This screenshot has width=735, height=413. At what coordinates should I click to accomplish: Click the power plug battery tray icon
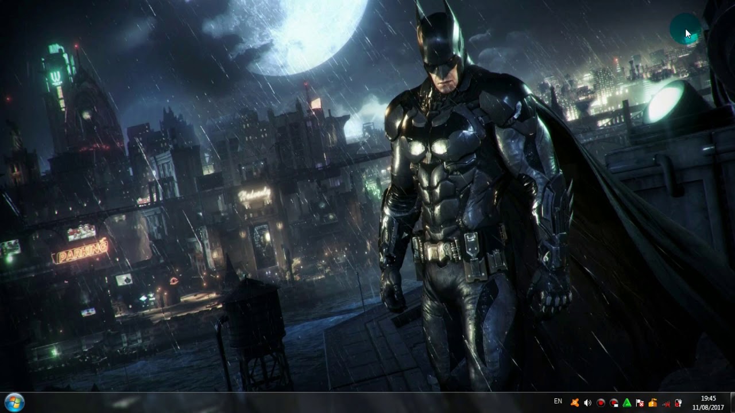pyautogui.click(x=679, y=403)
